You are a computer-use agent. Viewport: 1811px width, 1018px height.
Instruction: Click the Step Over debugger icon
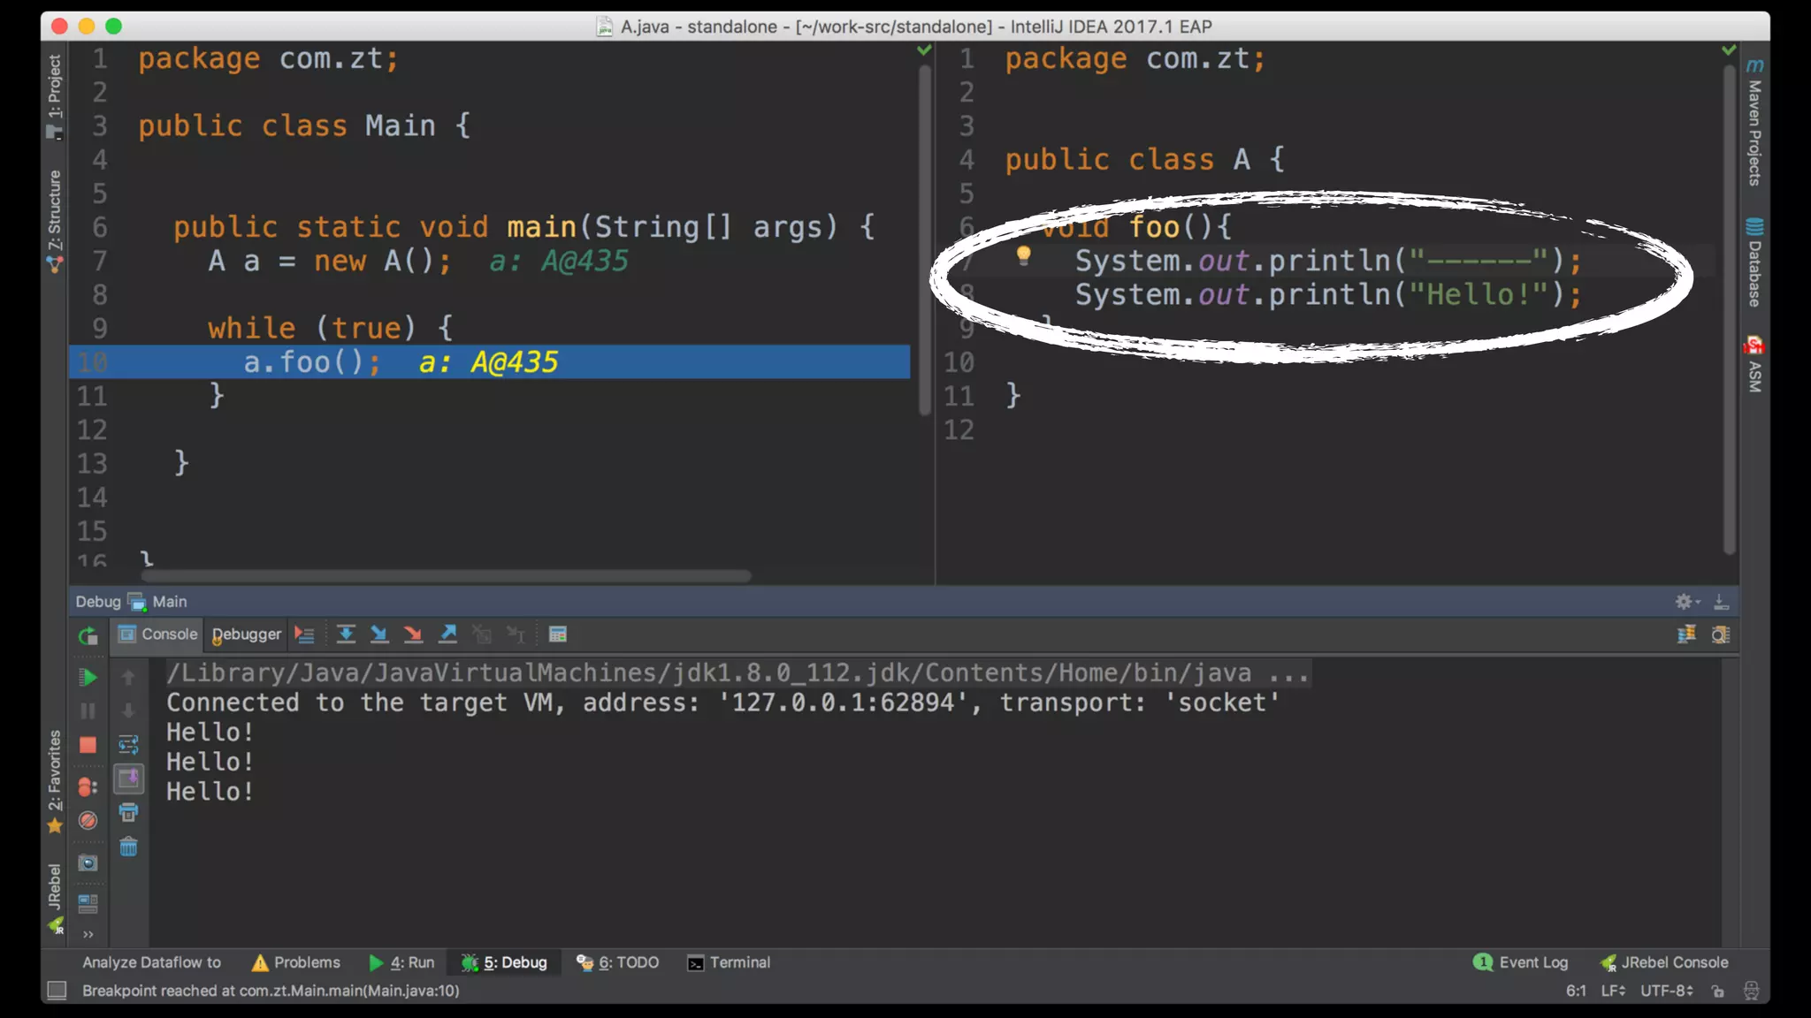[346, 634]
